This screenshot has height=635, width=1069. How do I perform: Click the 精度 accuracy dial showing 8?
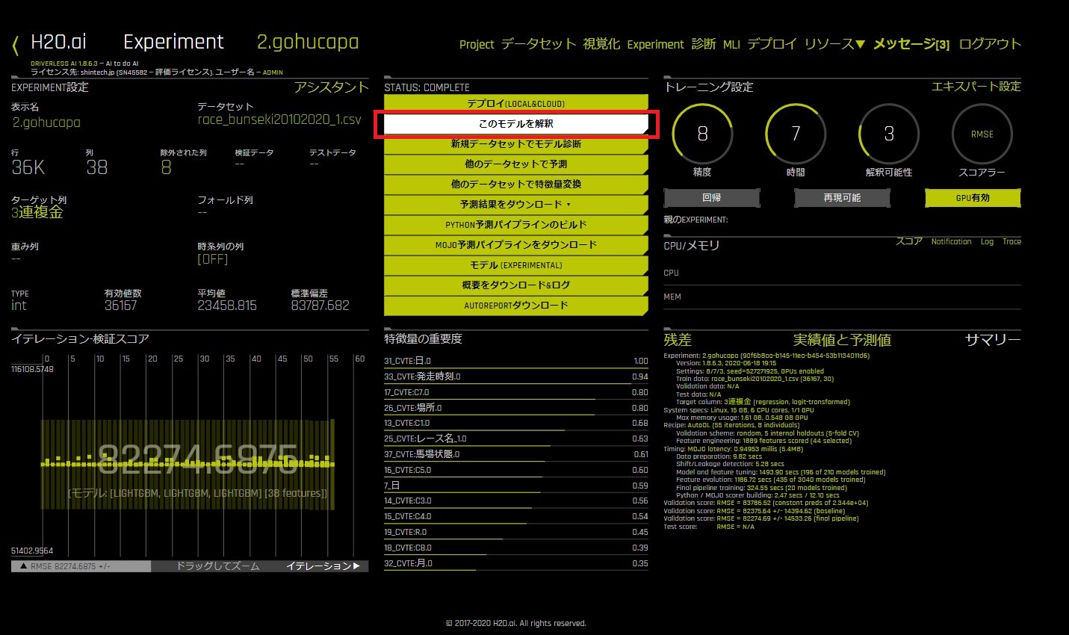(x=702, y=134)
